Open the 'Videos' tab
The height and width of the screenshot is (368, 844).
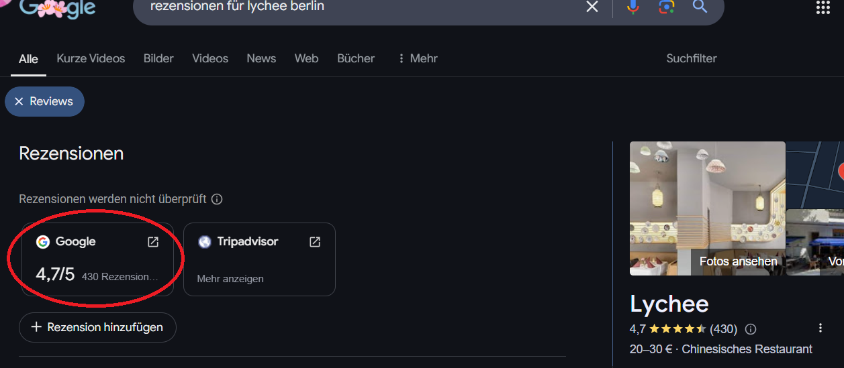pyautogui.click(x=210, y=58)
